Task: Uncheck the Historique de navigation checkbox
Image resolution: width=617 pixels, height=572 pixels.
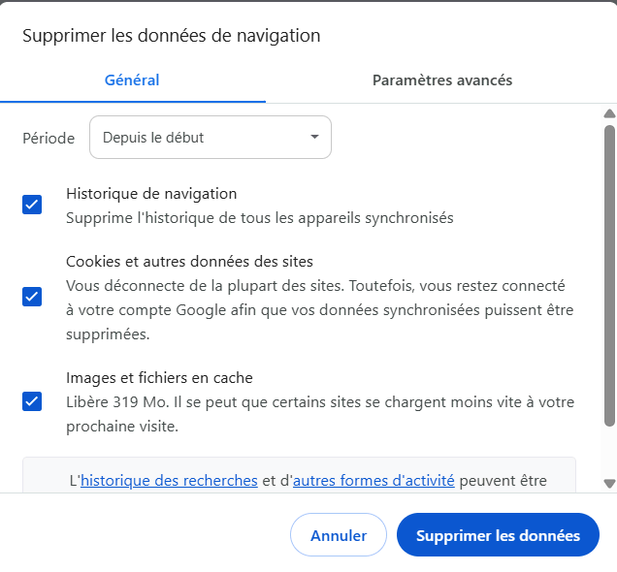Action: coord(32,205)
